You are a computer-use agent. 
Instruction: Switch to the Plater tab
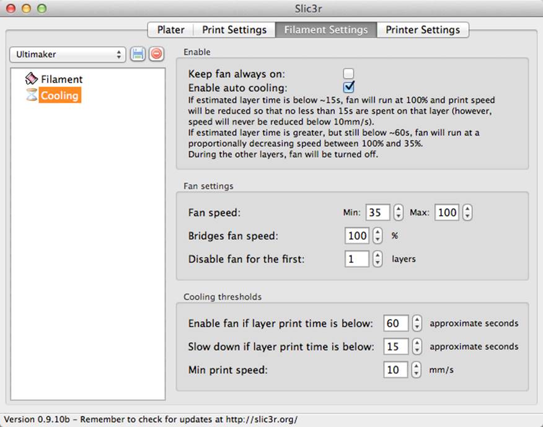click(x=170, y=30)
